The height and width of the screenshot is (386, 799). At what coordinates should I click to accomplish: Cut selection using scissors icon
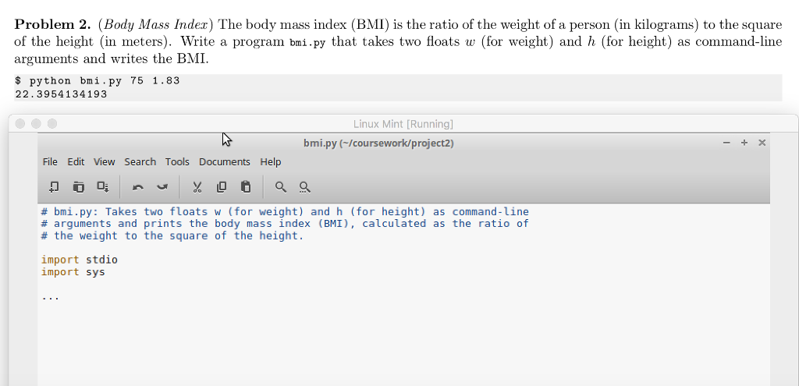pos(197,187)
